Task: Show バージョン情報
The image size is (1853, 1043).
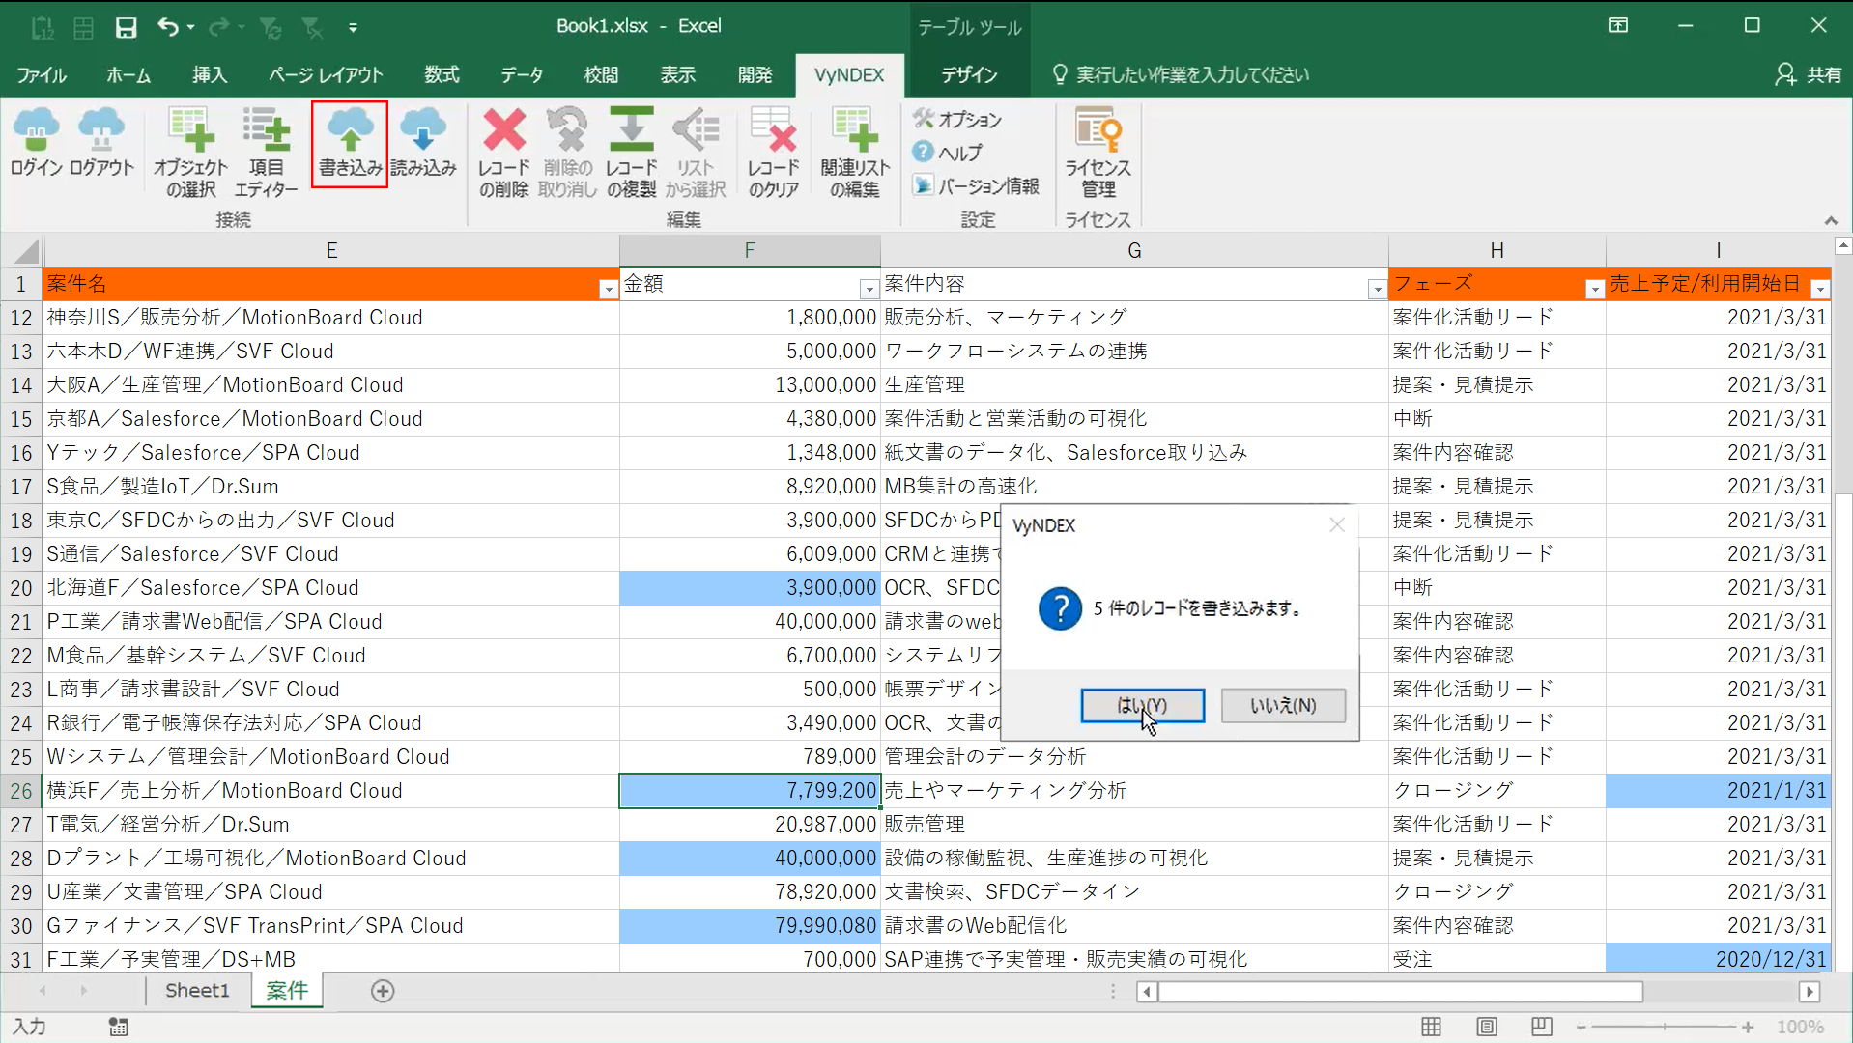Action: coord(976,185)
